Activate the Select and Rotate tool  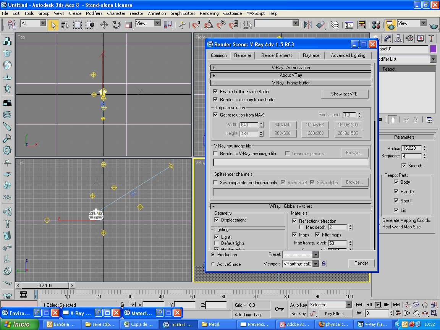(116, 25)
